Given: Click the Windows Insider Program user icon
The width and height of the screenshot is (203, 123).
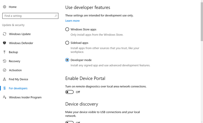Looking at the screenshot, I should pos(4,97).
